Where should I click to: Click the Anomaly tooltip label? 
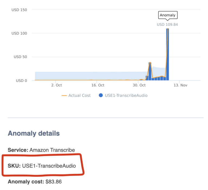pyautogui.click(x=168, y=15)
